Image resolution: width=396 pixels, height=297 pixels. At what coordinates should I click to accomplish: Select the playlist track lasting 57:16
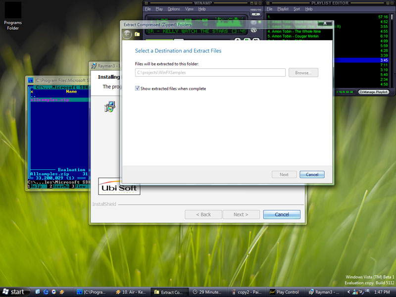pos(328,17)
